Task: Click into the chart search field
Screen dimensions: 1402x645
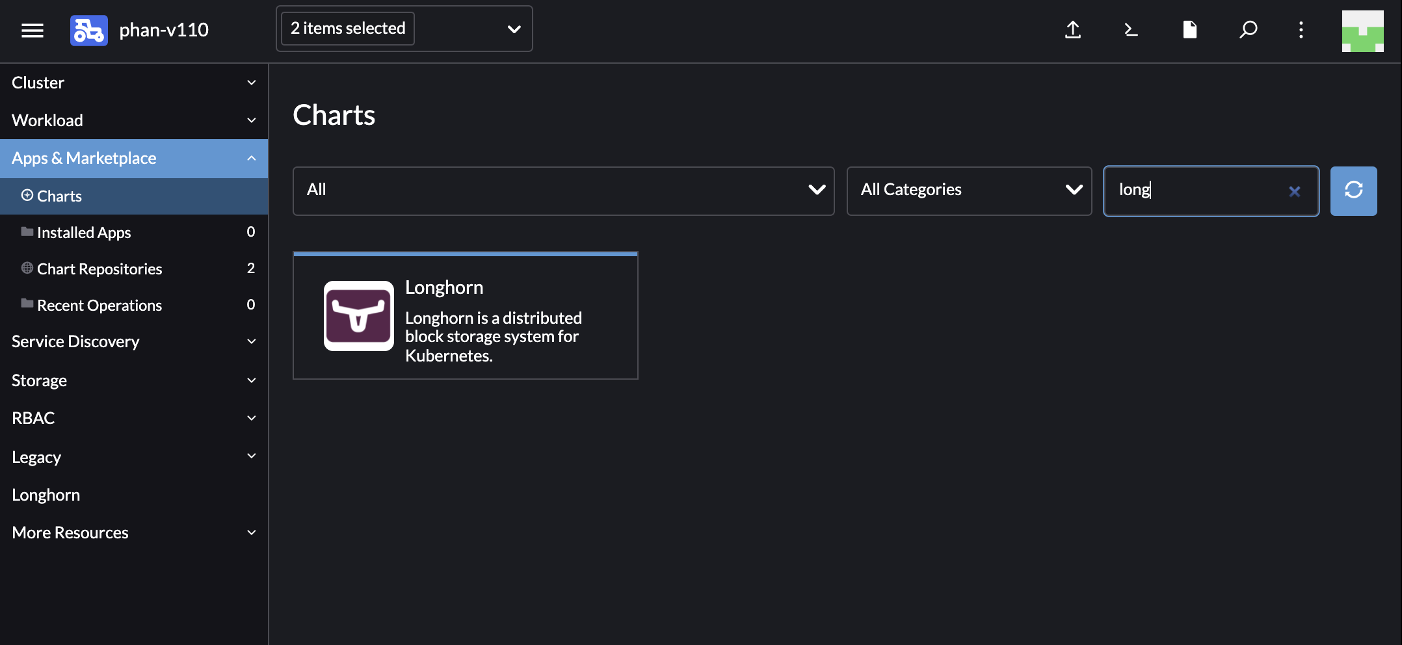Action: [x=1197, y=191]
